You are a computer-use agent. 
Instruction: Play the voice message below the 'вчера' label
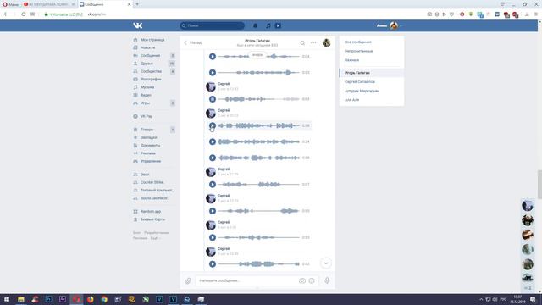point(213,73)
